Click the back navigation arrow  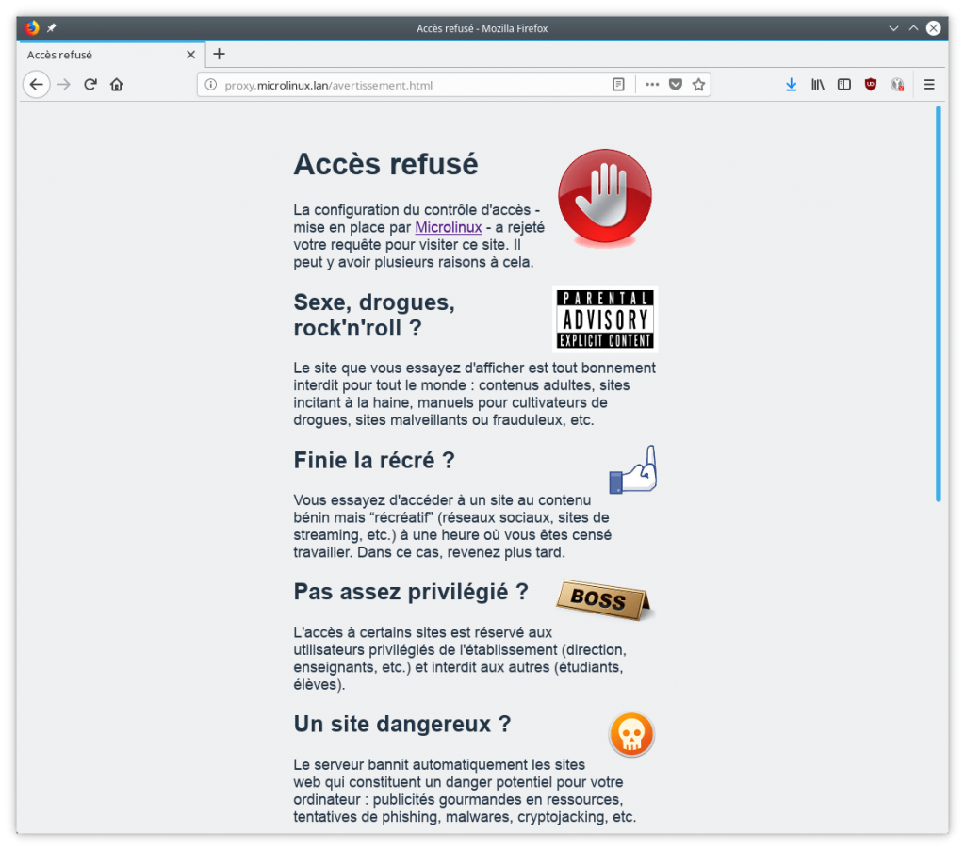click(x=36, y=84)
